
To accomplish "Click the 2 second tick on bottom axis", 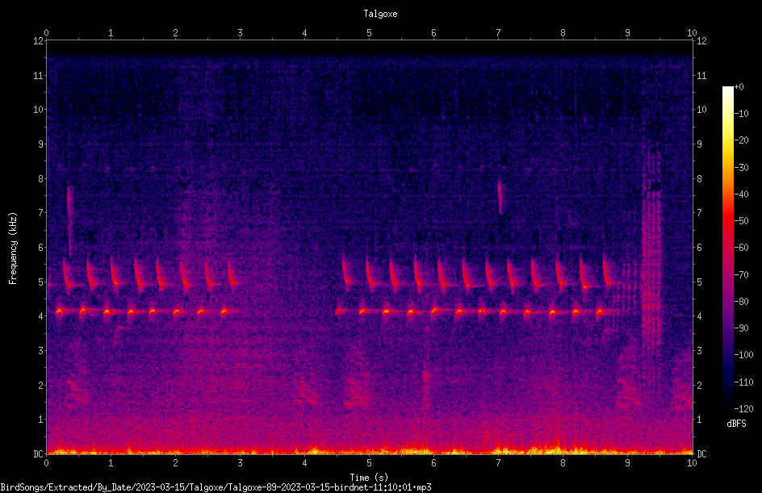I will click(x=175, y=463).
